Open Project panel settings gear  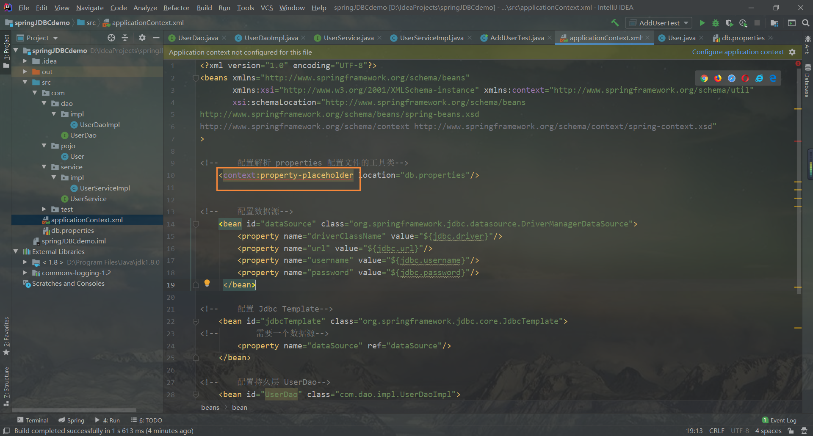point(142,38)
